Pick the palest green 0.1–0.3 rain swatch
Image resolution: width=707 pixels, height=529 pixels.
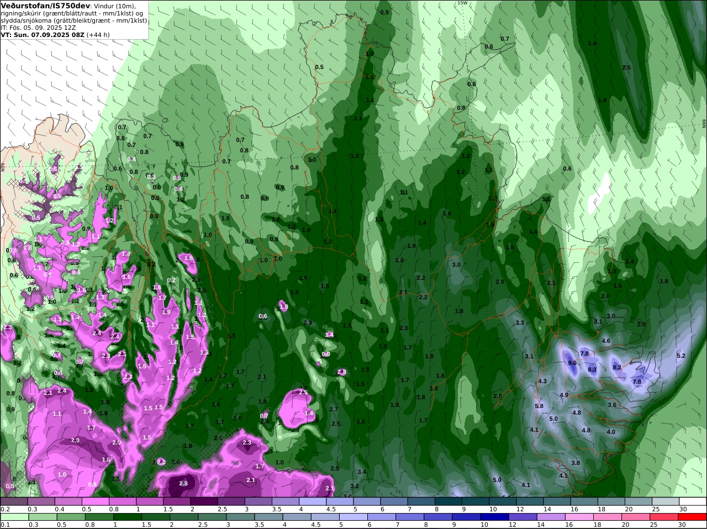(x=14, y=517)
